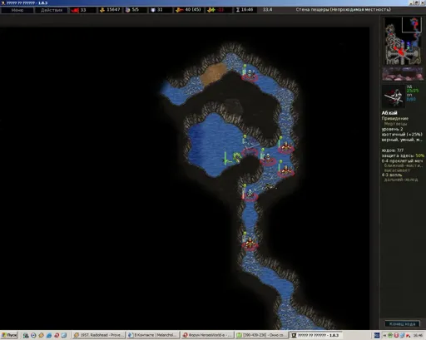The width and height of the screenshot is (426, 340).
Task: Click the income icon with red value
Action: pos(211,10)
